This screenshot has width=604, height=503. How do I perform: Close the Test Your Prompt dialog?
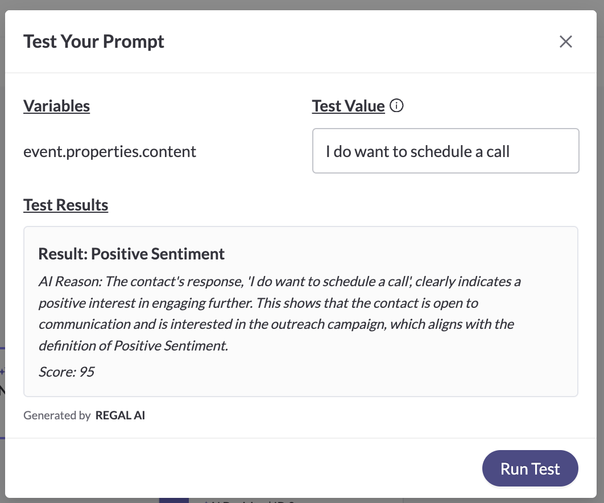(x=565, y=42)
